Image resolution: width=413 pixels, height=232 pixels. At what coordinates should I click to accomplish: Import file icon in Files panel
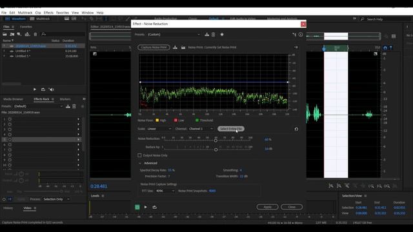coord(12,34)
